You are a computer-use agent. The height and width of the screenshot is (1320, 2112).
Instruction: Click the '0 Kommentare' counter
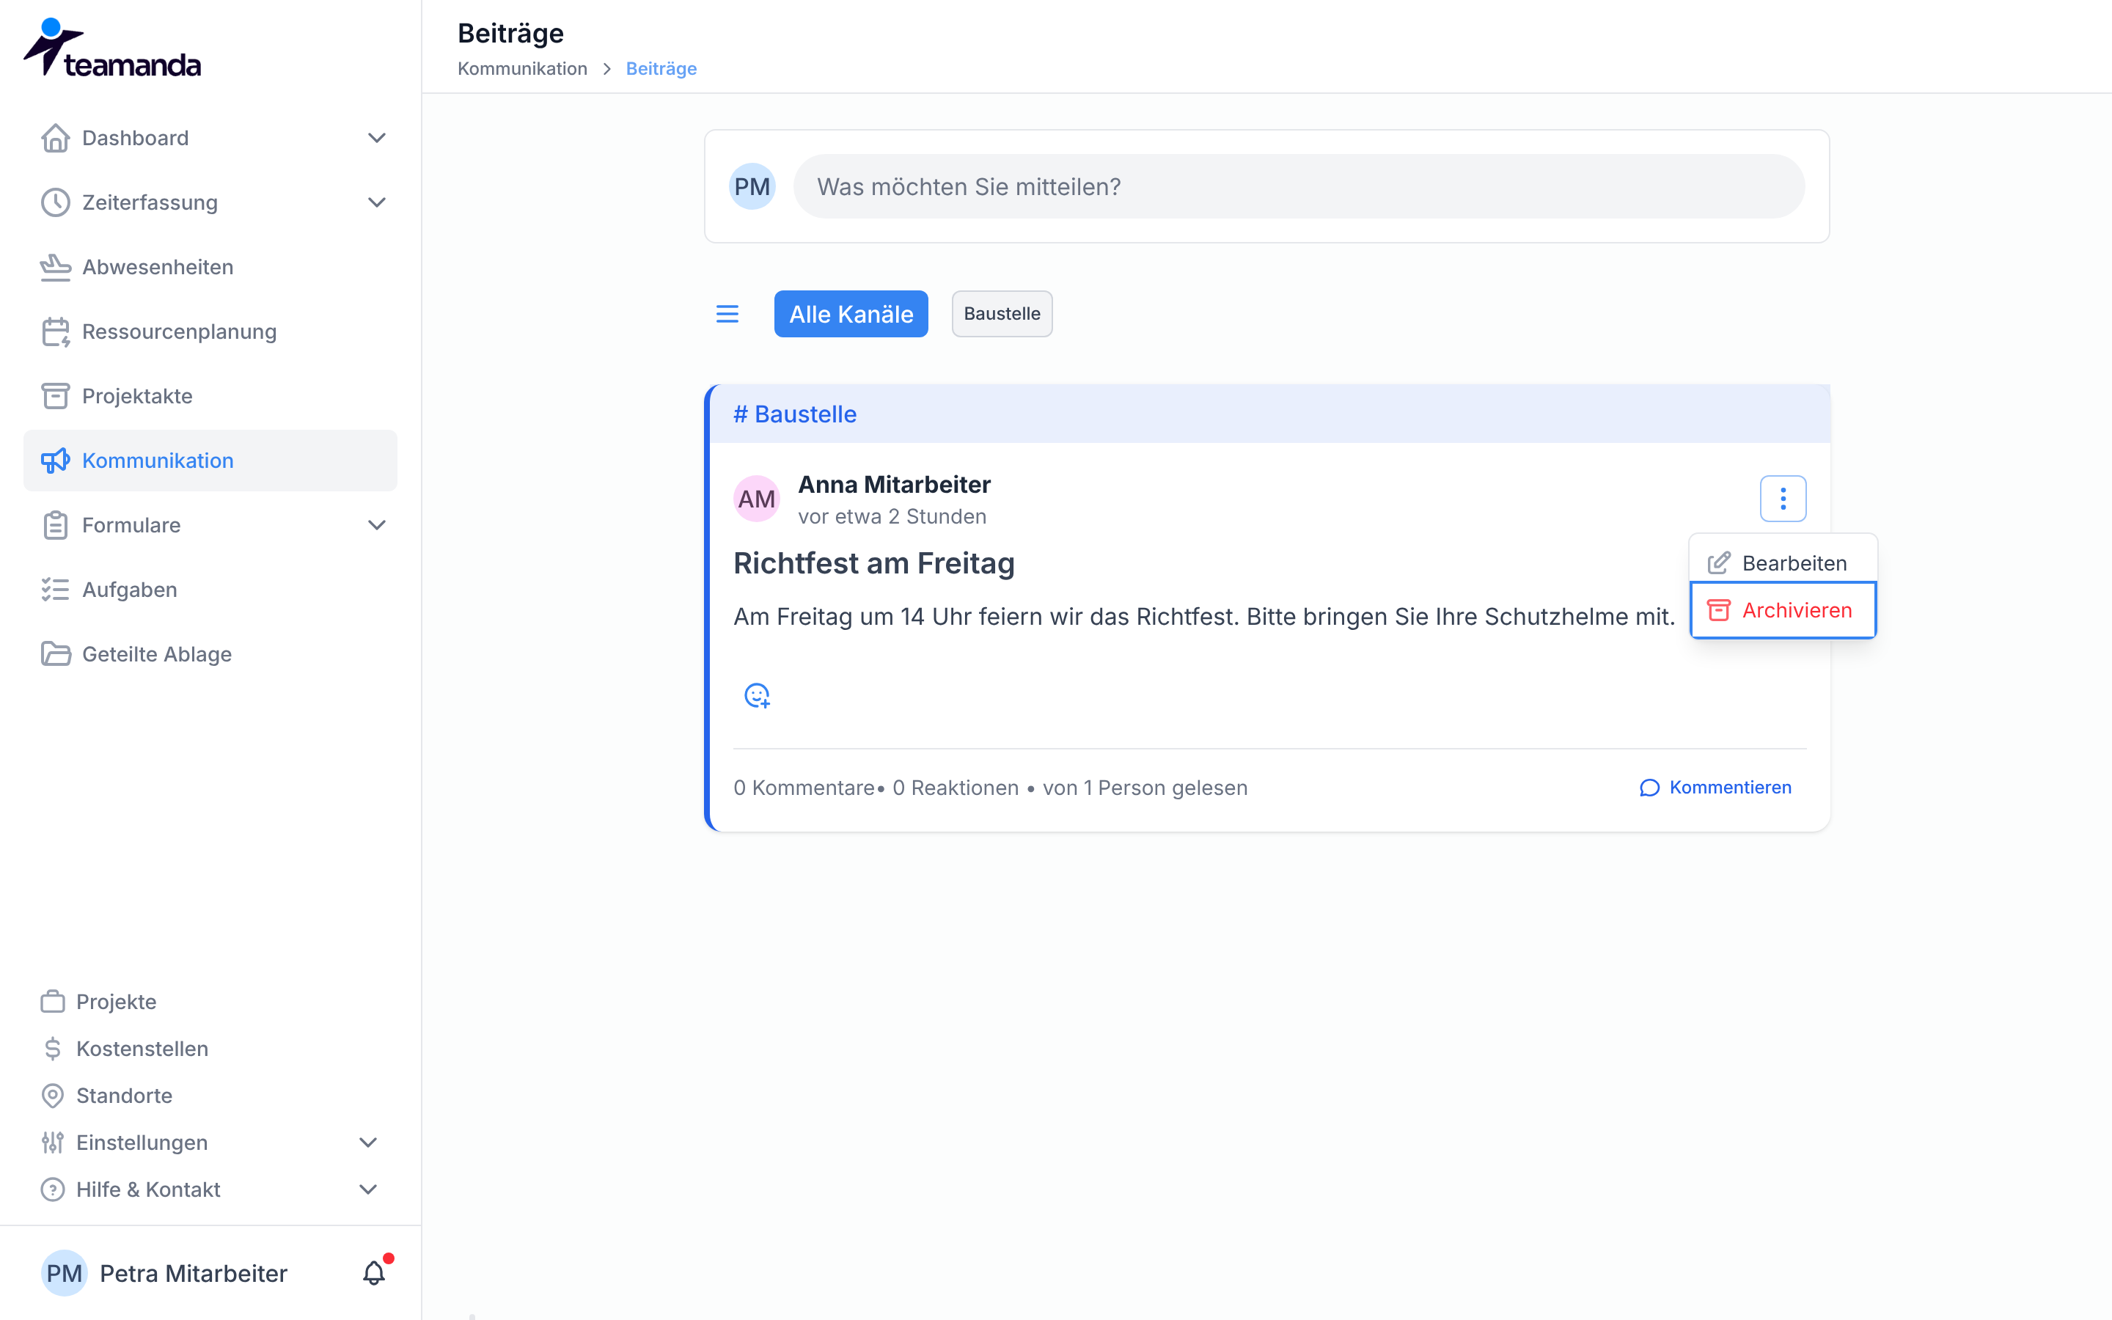[804, 788]
